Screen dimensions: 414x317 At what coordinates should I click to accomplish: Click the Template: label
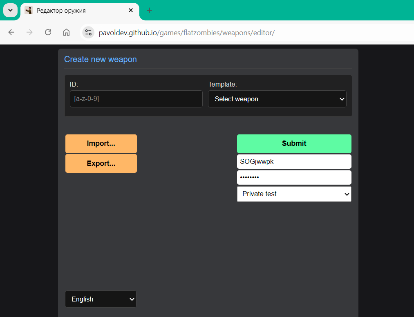222,85
